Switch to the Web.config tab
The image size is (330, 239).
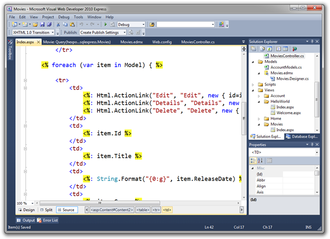coord(162,42)
